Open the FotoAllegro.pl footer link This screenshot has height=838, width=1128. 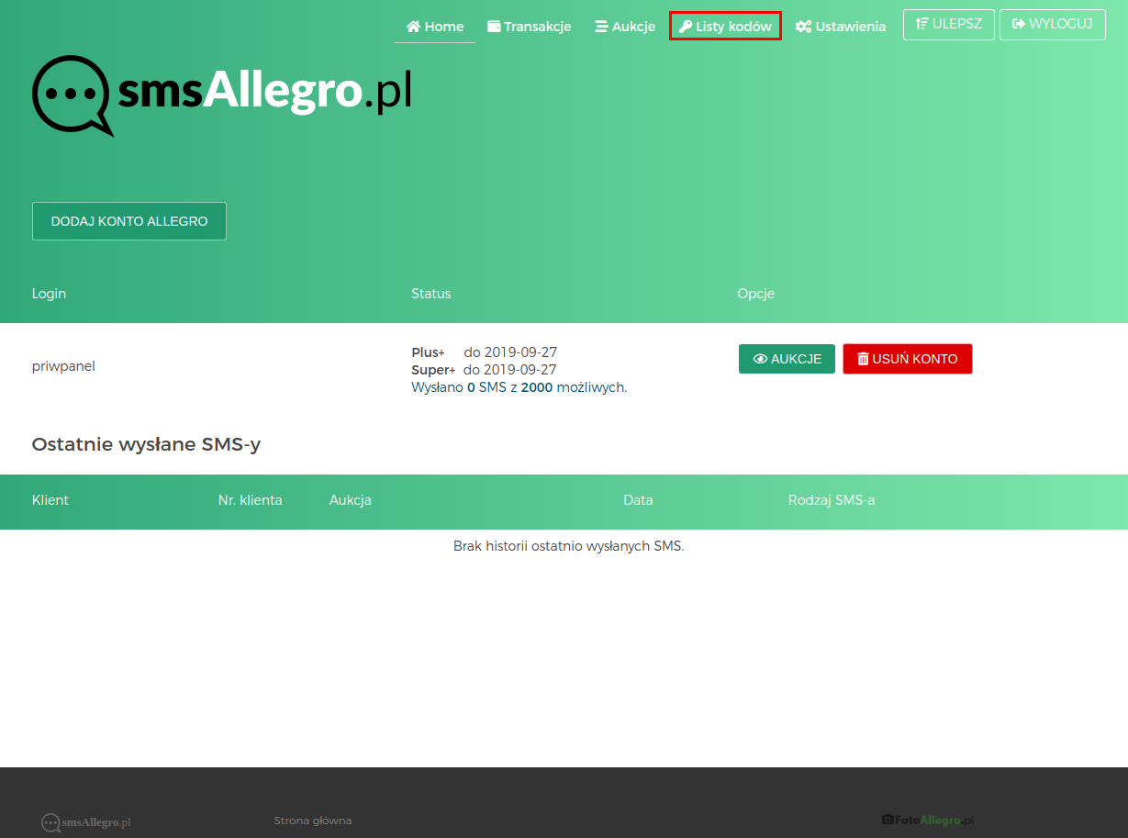pos(927,820)
